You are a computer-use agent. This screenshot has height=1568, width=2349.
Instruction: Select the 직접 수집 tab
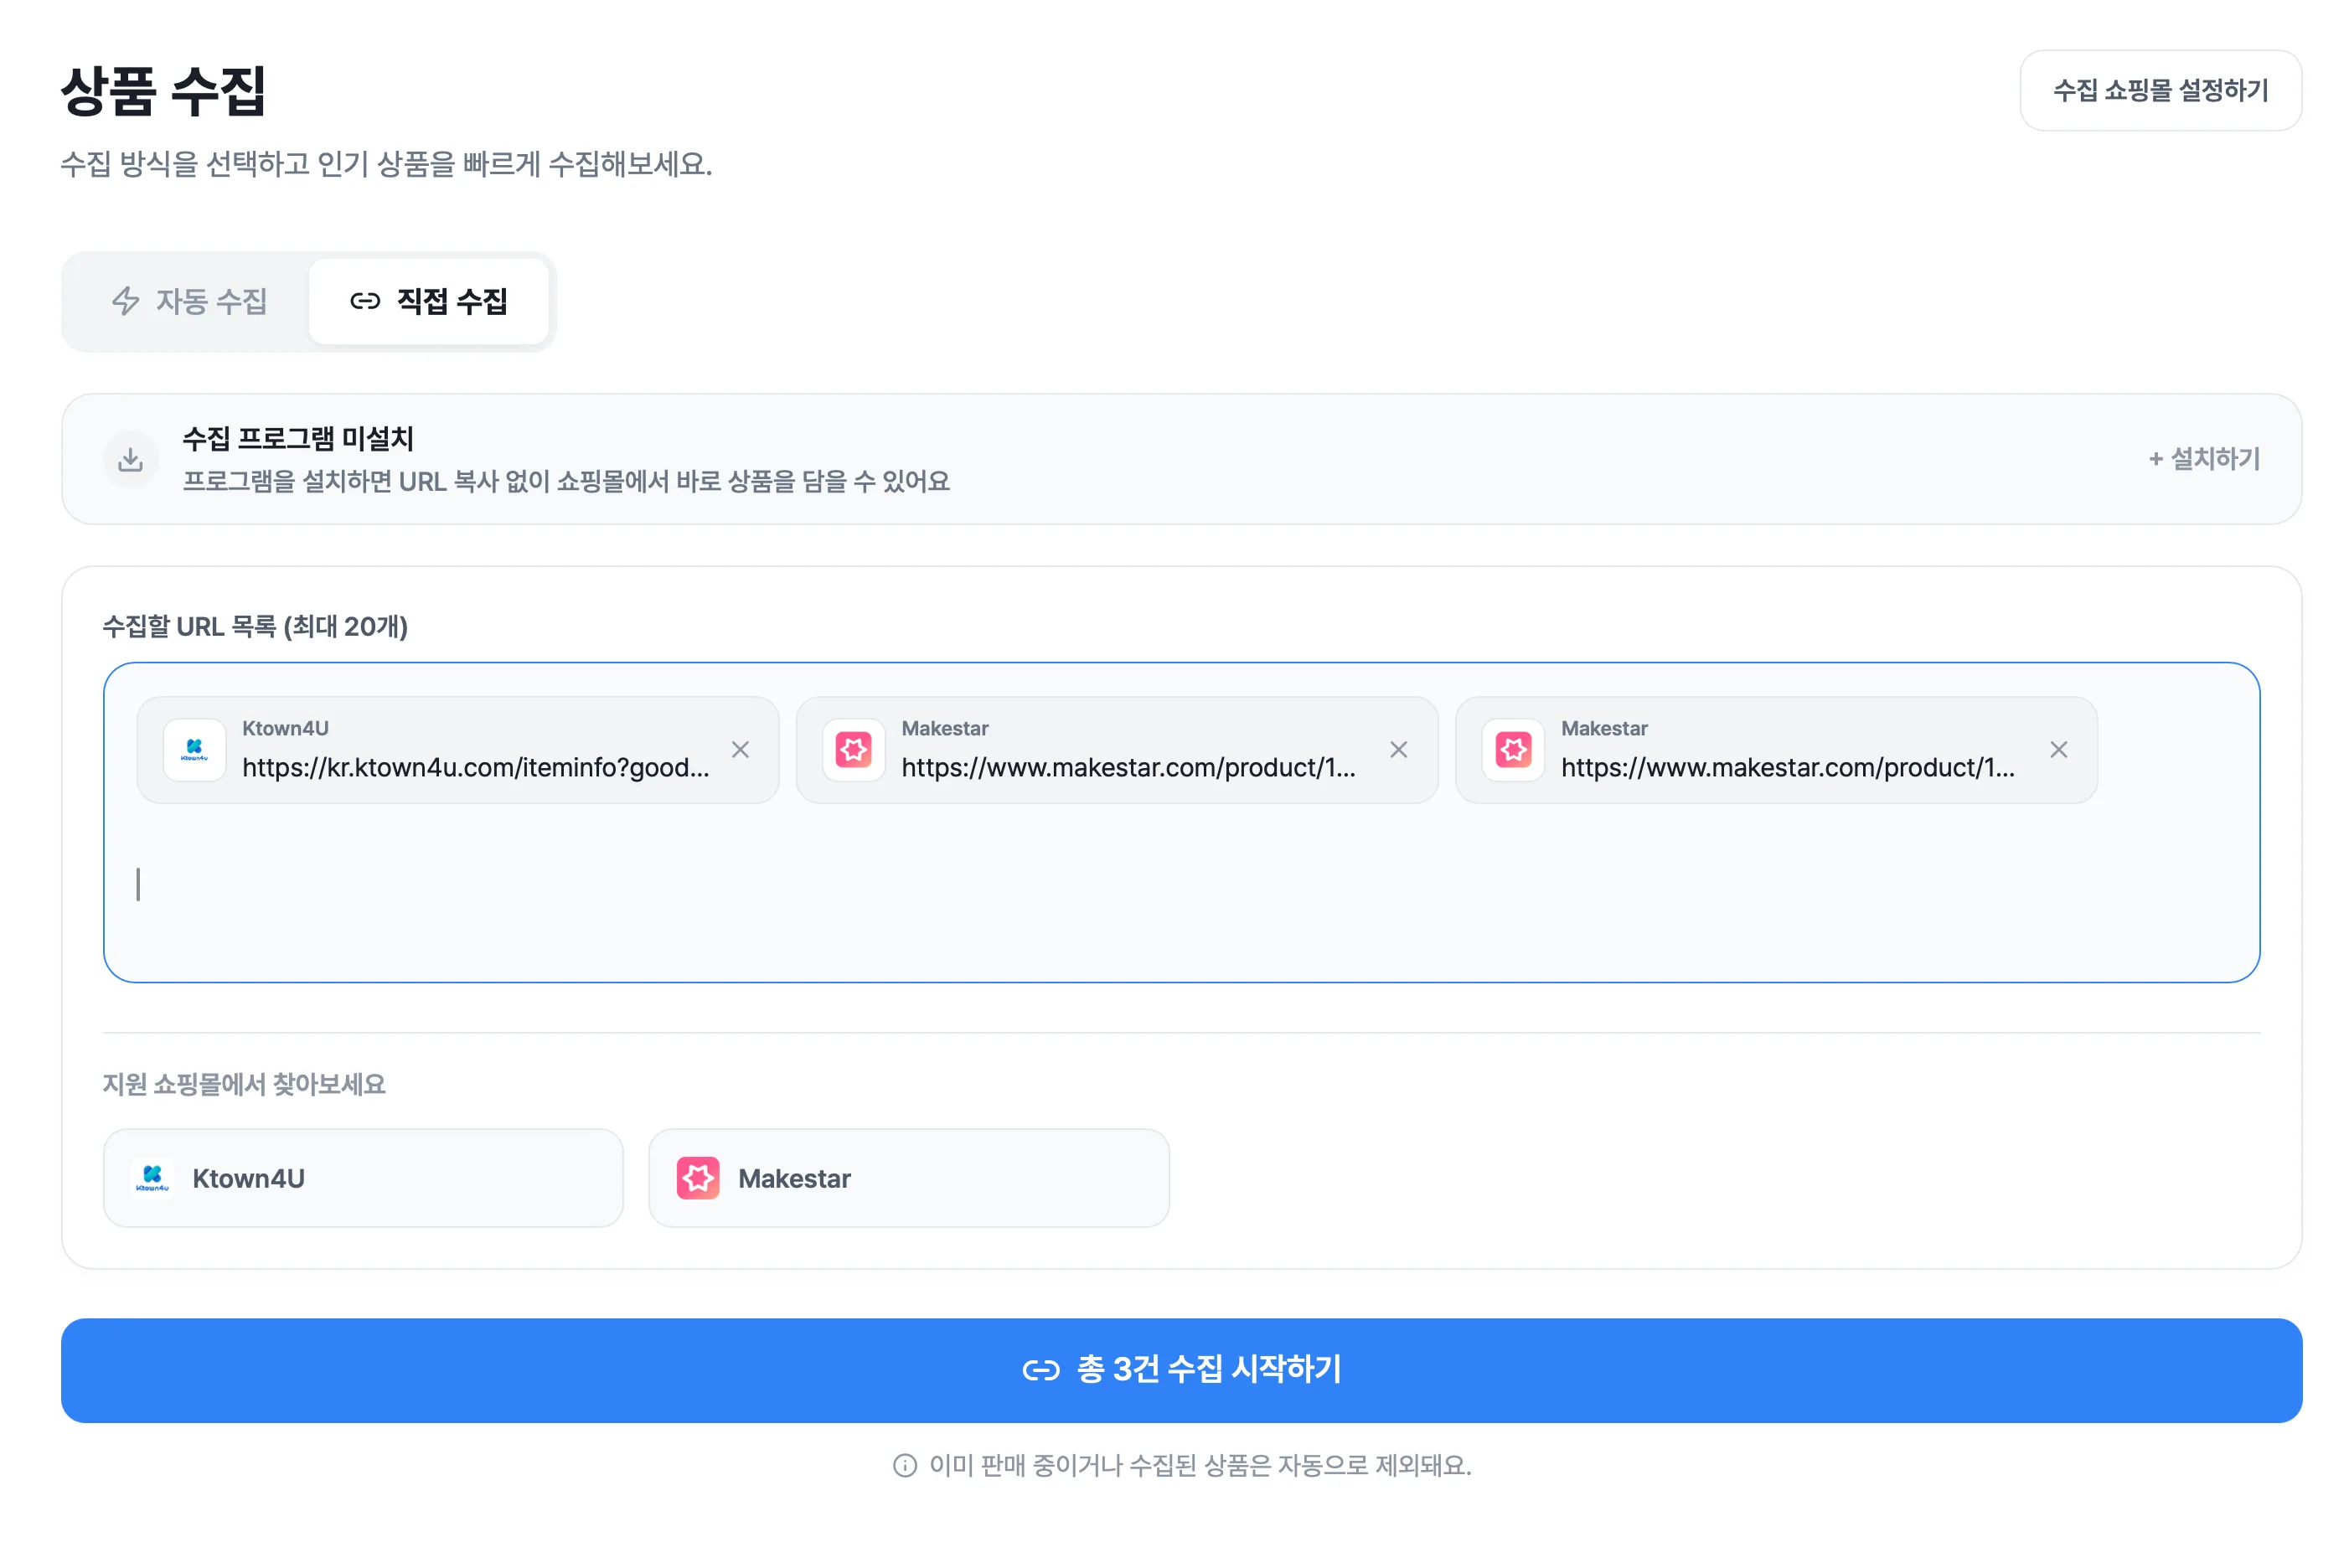point(428,301)
